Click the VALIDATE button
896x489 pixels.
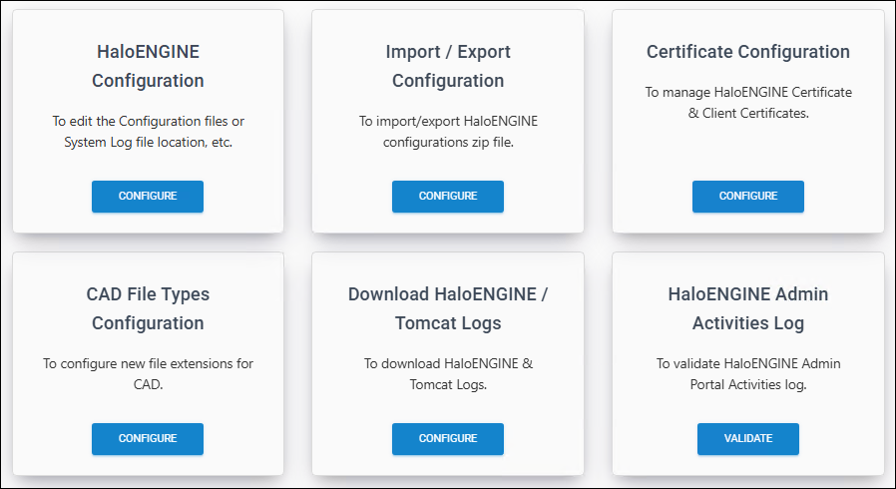[x=747, y=439]
